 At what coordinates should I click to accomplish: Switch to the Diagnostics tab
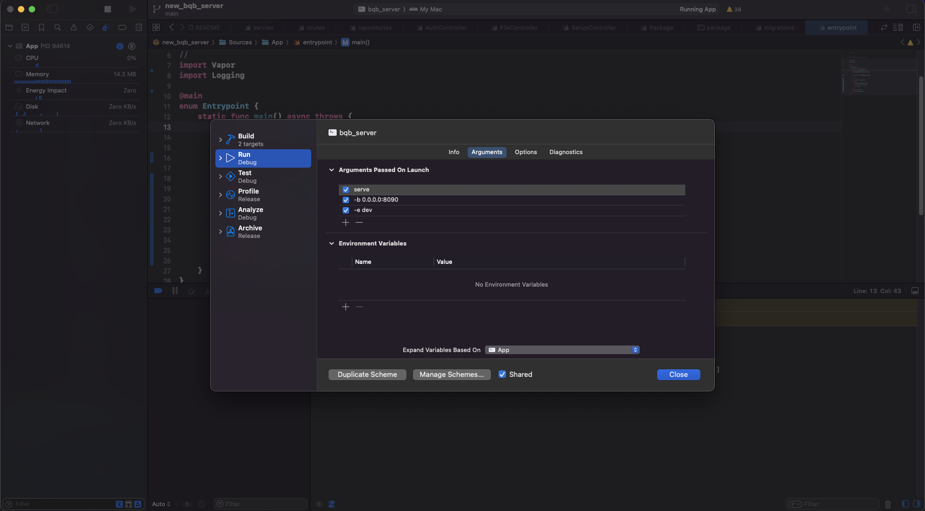pyautogui.click(x=566, y=152)
